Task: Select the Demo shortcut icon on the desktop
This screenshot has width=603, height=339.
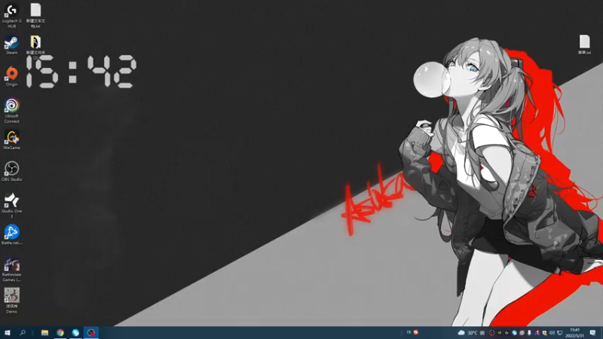Action: (11, 301)
